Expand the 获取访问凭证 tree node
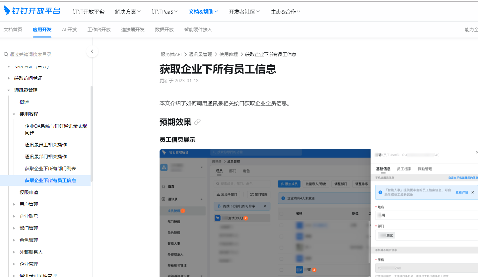Image resolution: width=478 pixels, height=277 pixels. click(x=9, y=79)
